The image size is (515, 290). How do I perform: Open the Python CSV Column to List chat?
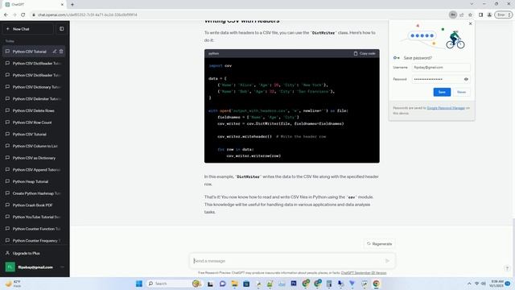[x=34, y=146]
